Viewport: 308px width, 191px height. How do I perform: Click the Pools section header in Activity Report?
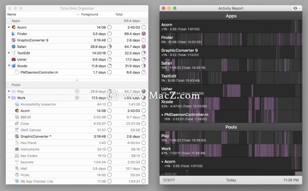(231, 127)
